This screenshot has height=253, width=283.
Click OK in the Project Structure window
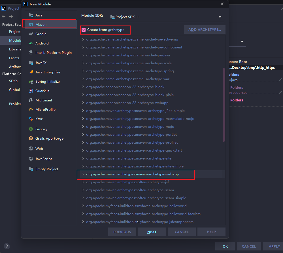[x=225, y=246]
